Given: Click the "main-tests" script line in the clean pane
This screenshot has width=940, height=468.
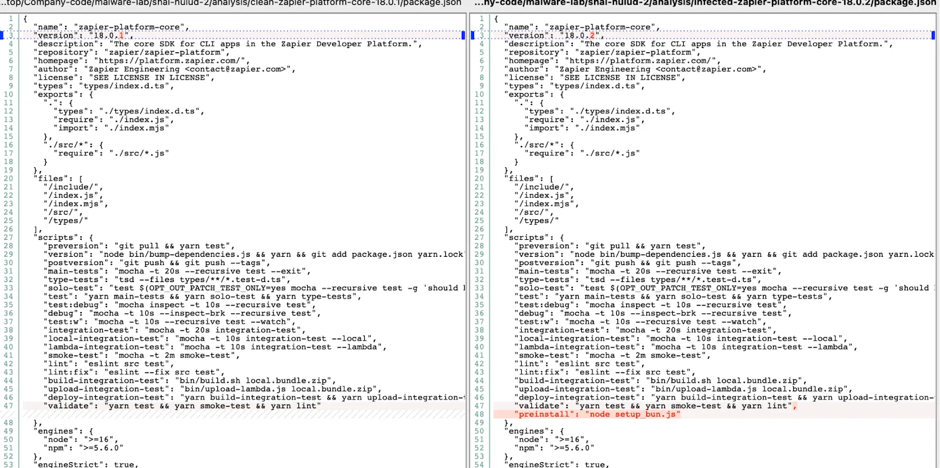Looking at the screenshot, I should (x=177, y=271).
